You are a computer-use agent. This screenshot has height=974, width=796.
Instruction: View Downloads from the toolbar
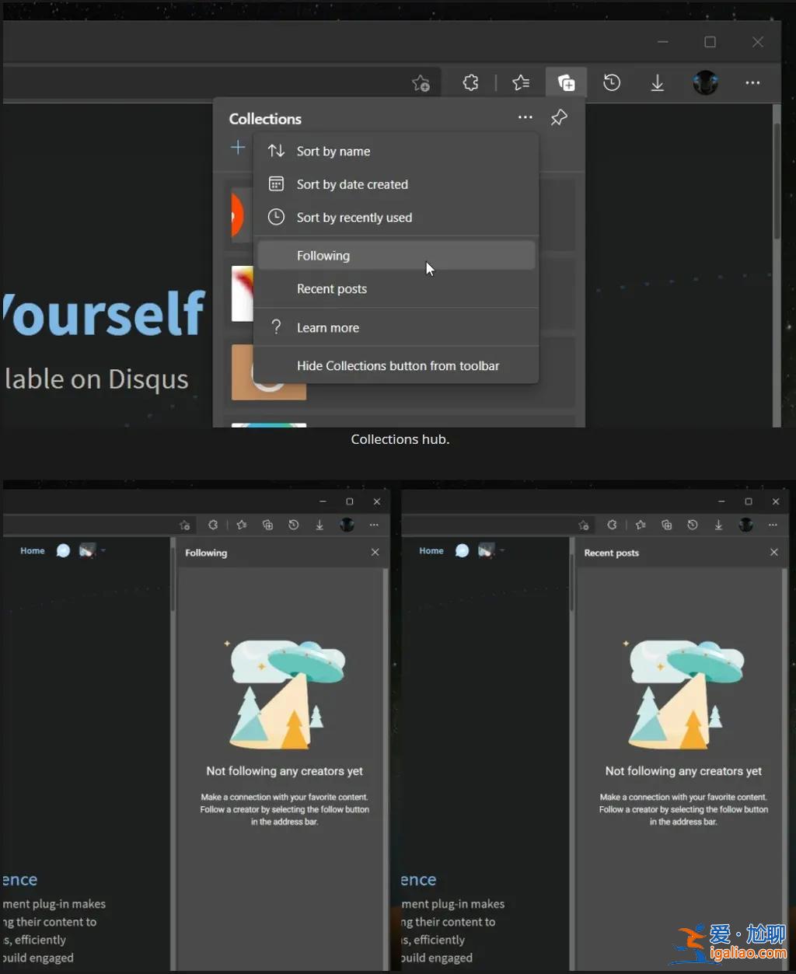(x=657, y=82)
